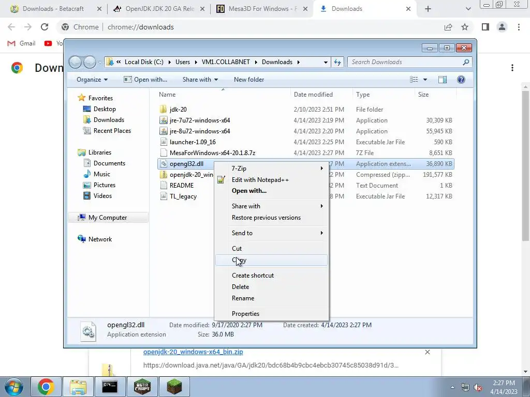Image resolution: width=530 pixels, height=397 pixels.
Task: Open Windows Start orb on taskbar
Action: click(13, 387)
